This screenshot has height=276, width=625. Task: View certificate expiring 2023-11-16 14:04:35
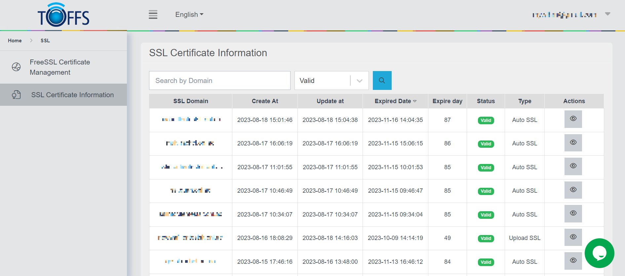point(573,119)
